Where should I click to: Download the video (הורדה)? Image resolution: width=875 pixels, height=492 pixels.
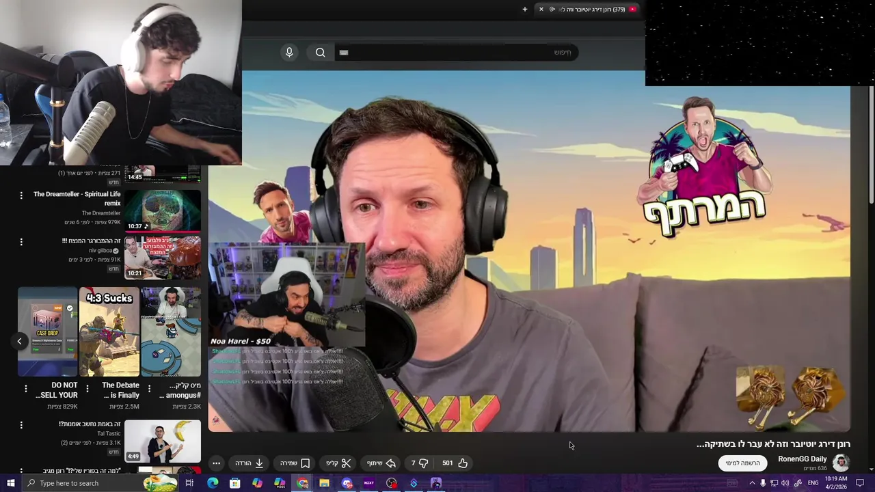(x=250, y=463)
